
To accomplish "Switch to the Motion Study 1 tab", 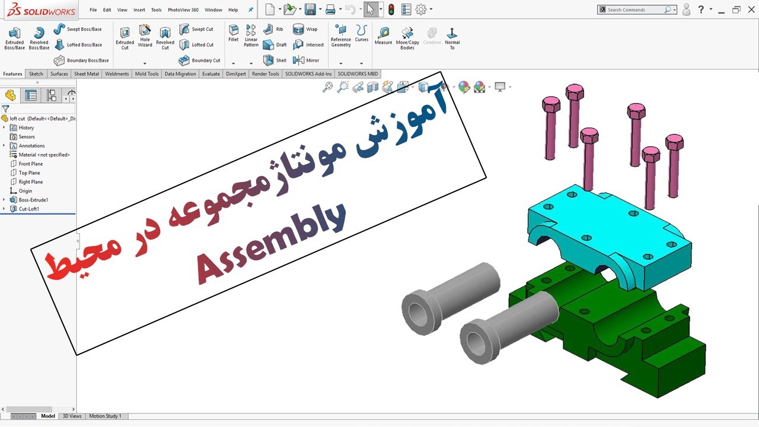I will point(106,416).
